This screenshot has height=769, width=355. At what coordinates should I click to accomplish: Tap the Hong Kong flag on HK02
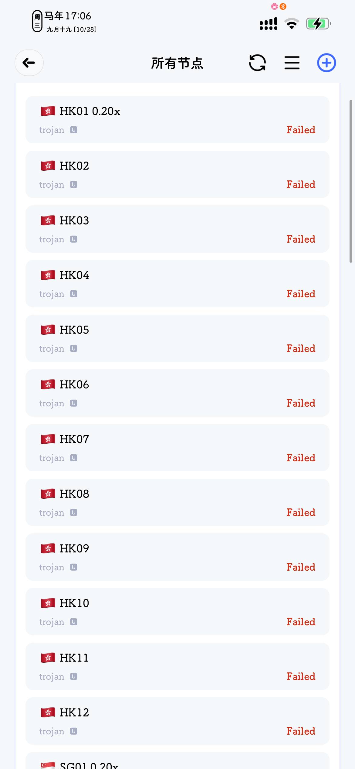click(x=48, y=166)
